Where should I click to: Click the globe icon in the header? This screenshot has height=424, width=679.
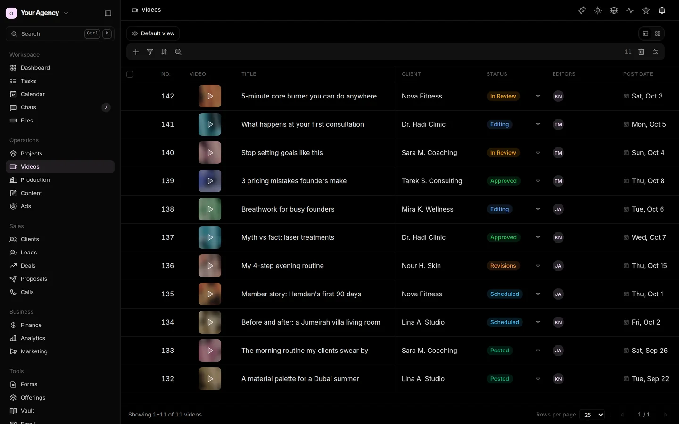pyautogui.click(x=614, y=10)
